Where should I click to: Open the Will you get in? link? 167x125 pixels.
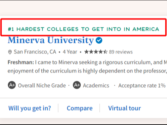[30, 108]
